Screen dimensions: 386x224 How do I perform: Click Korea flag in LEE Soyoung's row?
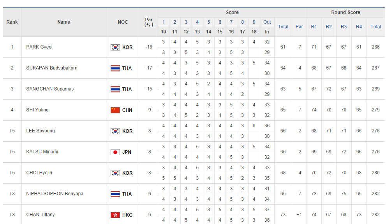click(115, 131)
